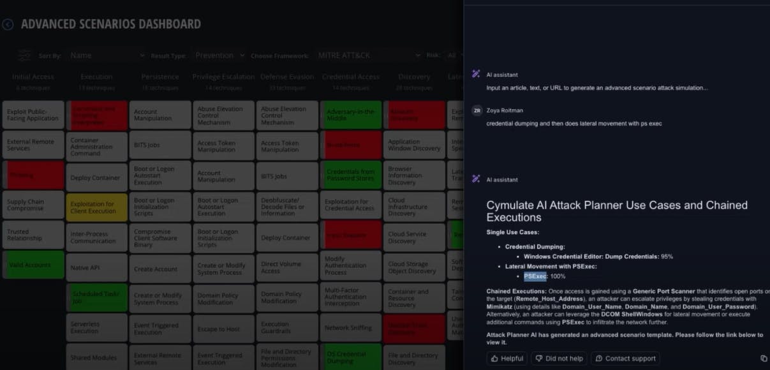The width and height of the screenshot is (770, 370).
Task: Mark the response as Helpful
Action: click(x=507, y=359)
